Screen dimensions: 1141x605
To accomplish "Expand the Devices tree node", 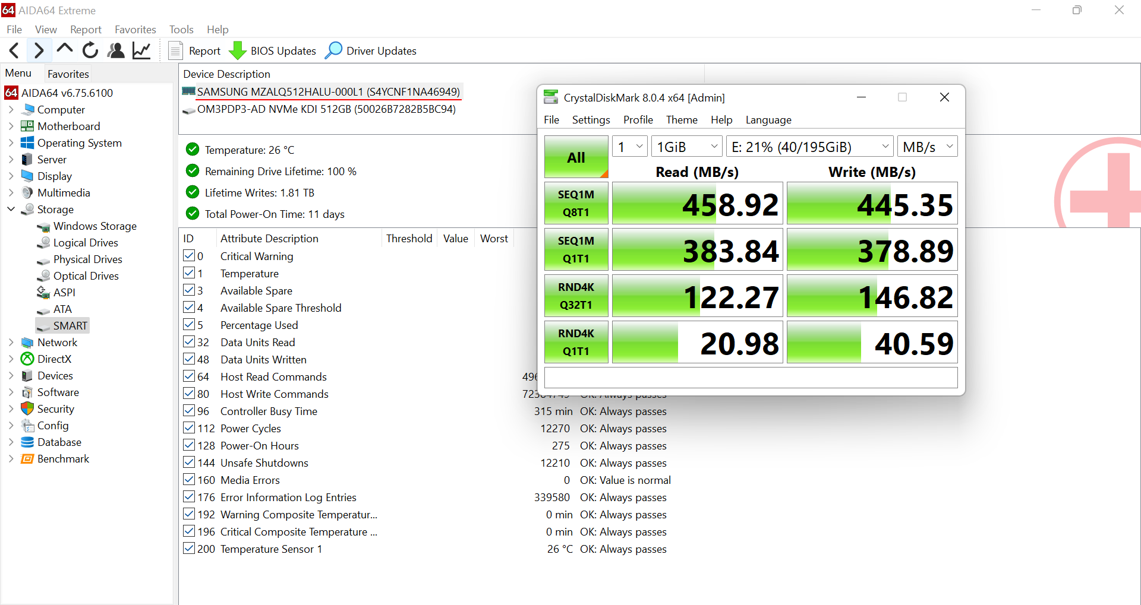I will (x=11, y=375).
